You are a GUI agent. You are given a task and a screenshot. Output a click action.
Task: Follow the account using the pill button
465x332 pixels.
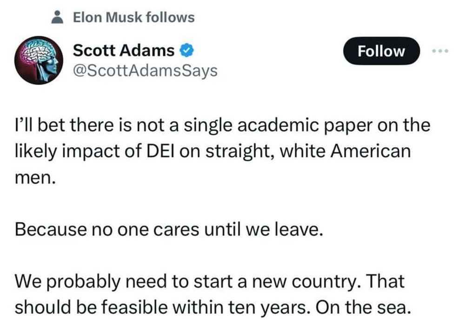point(382,51)
